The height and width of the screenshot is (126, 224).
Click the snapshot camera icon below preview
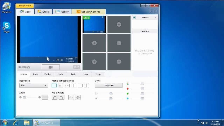pos(29,67)
